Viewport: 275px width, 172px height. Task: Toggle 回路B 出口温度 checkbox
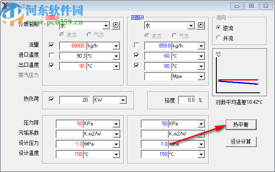coord(136,65)
